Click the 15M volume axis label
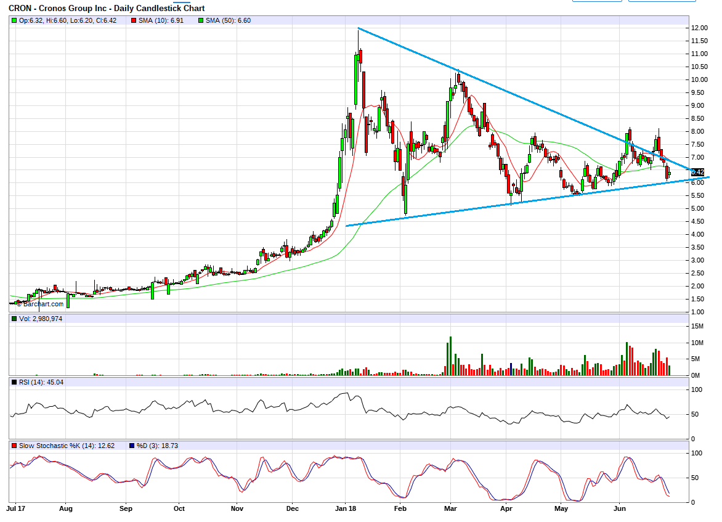722x522 pixels. pos(697,326)
